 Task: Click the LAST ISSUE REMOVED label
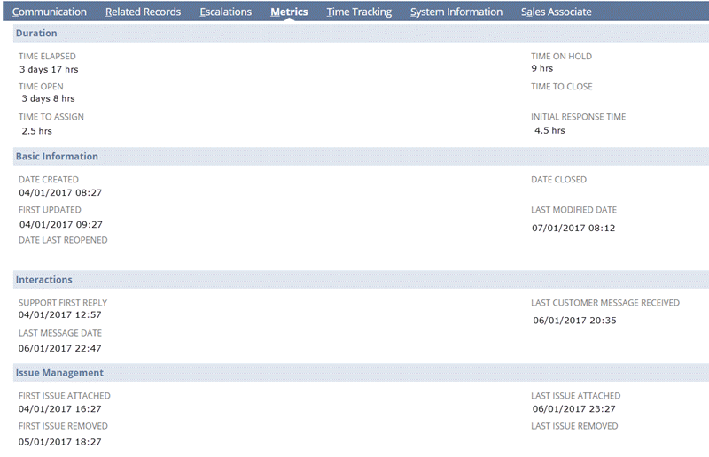[574, 426]
